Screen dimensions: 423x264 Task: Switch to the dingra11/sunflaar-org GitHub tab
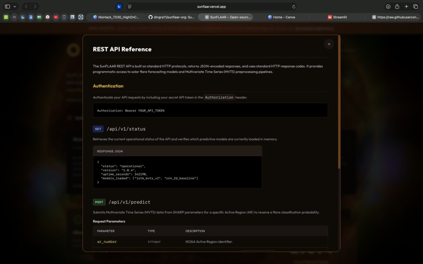pyautogui.click(x=171, y=17)
